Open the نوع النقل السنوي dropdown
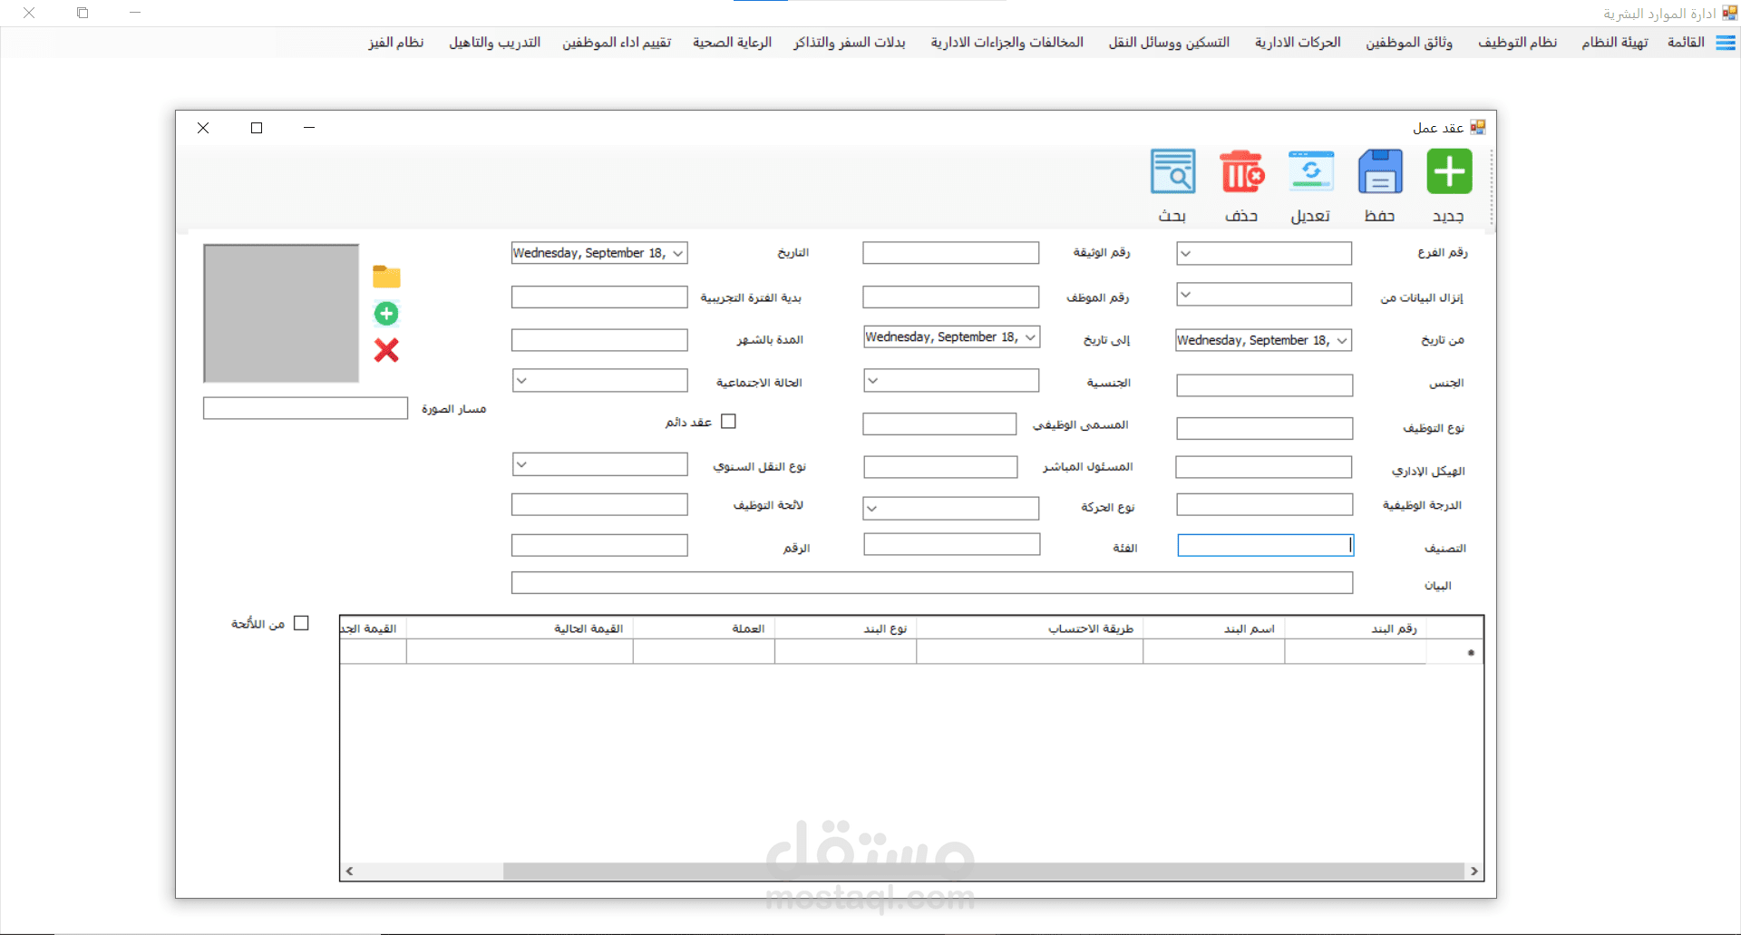 pos(522,463)
